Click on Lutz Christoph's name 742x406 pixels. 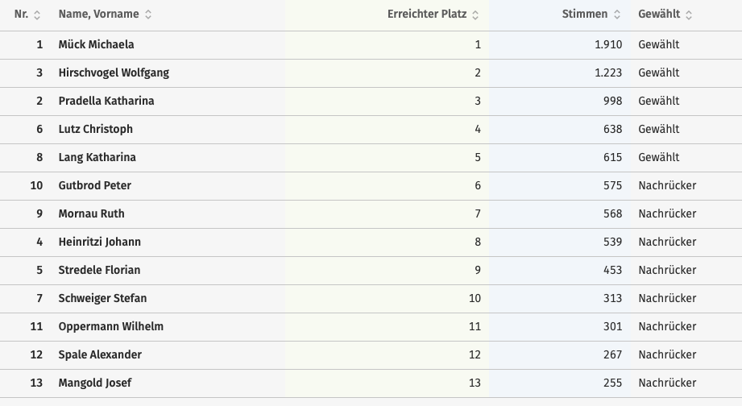click(96, 129)
